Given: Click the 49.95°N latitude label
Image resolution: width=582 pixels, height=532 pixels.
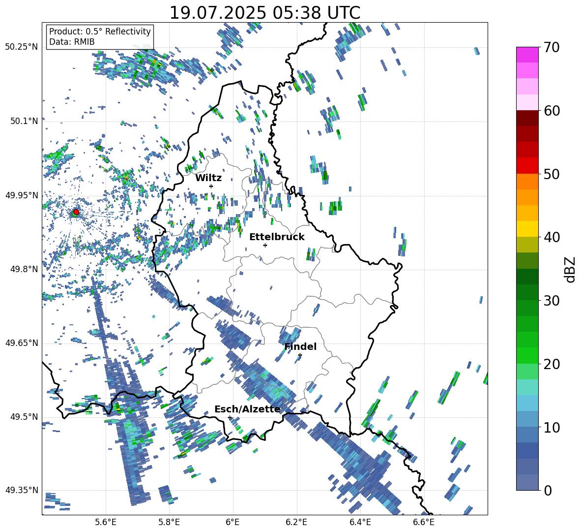Looking at the screenshot, I should click(x=22, y=195).
